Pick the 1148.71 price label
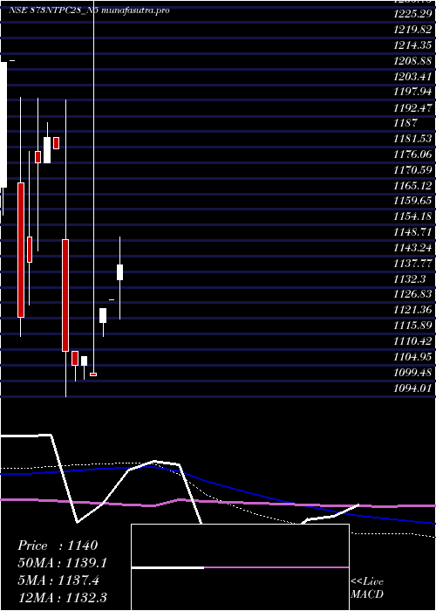The image size is (436, 611). point(412,232)
